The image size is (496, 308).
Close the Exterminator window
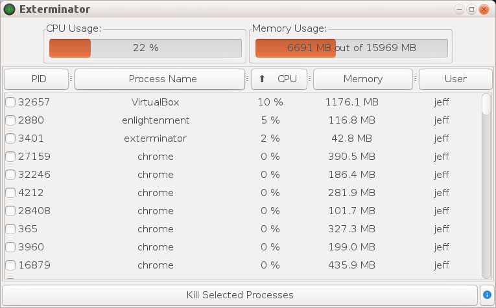[x=484, y=9]
